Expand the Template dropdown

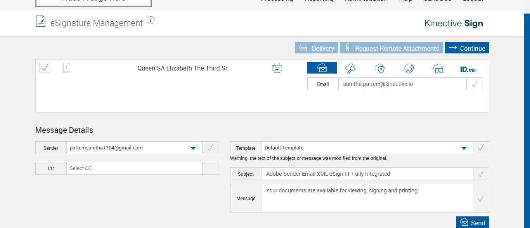coord(464,148)
